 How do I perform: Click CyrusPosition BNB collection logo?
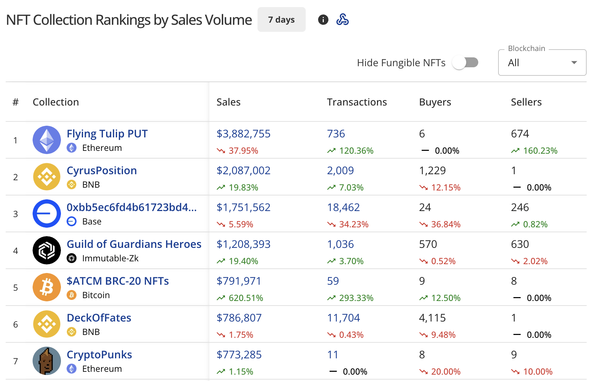click(47, 177)
